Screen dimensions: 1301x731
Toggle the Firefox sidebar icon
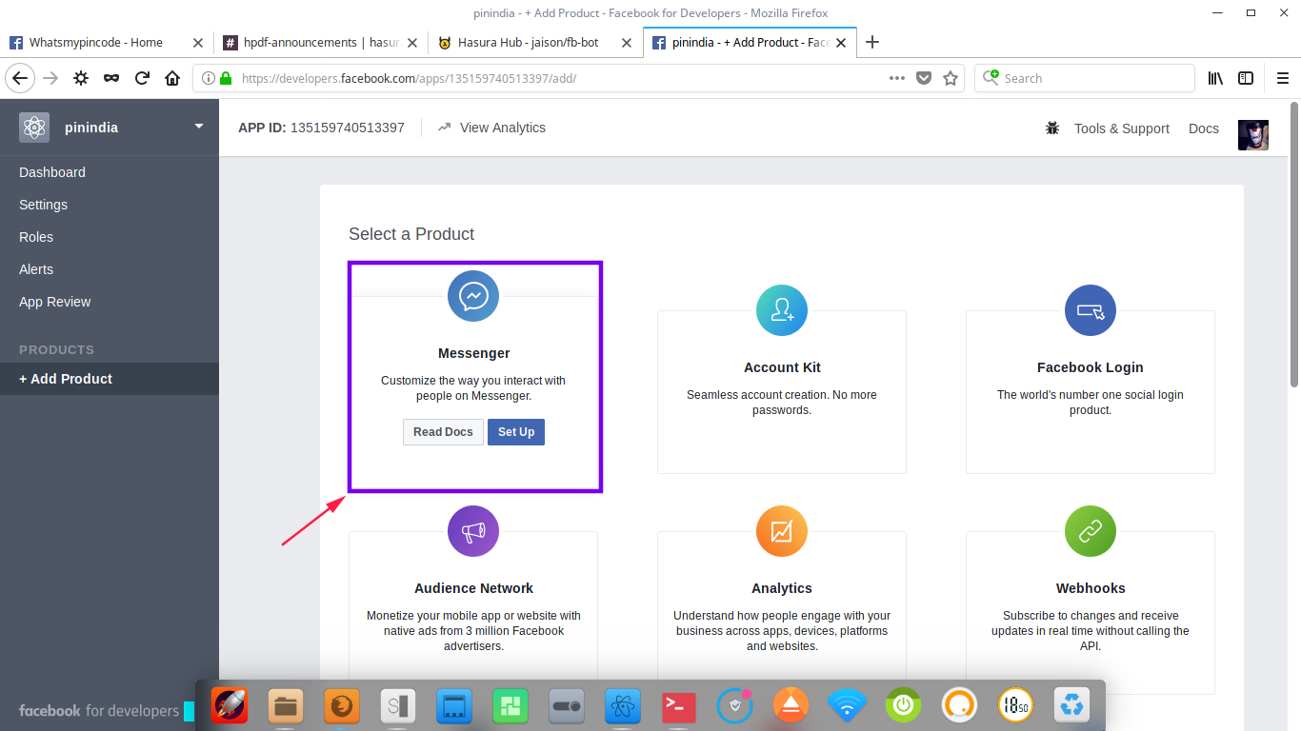[1246, 78]
